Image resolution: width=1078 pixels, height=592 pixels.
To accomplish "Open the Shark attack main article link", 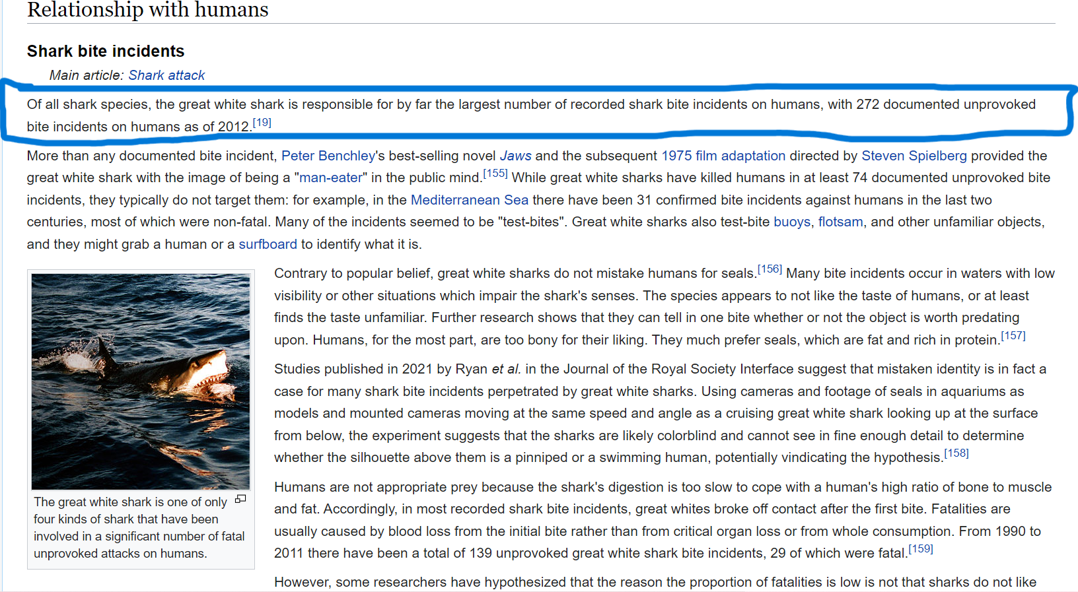I will (166, 75).
